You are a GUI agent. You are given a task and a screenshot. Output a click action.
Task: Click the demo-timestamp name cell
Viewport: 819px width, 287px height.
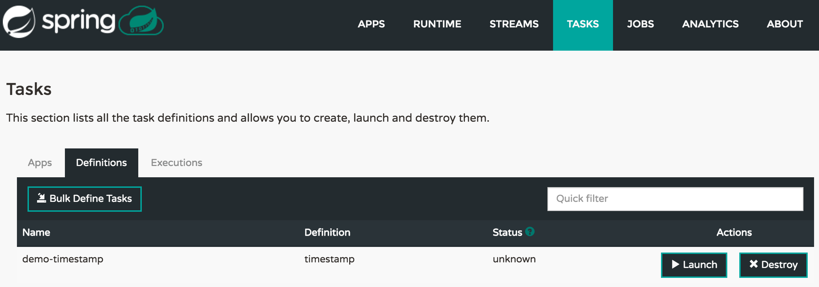(x=63, y=259)
